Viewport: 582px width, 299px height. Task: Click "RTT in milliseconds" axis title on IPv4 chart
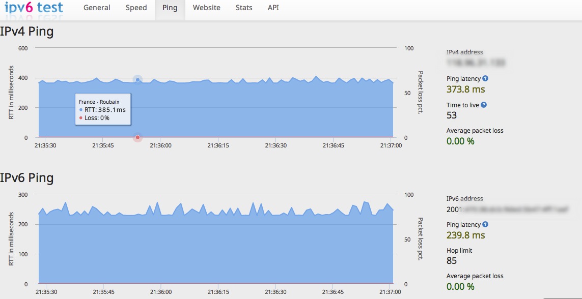[12, 93]
